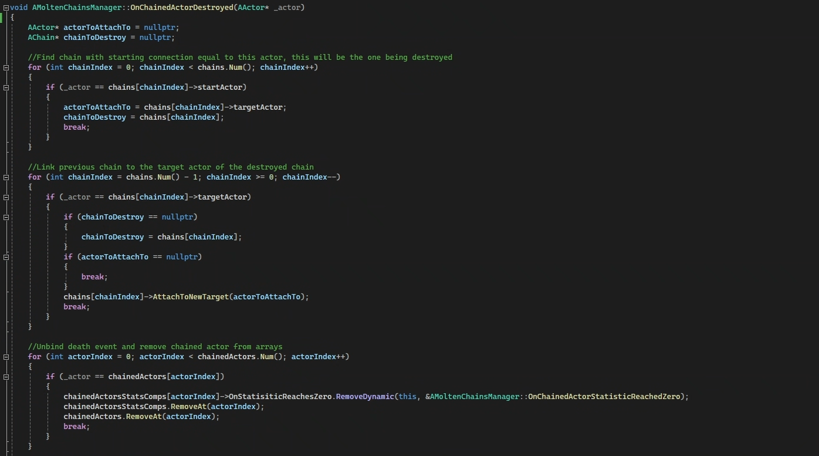Viewport: 819px width, 456px height.
Task: Collapse the first for loop over chains
Action: 6,67
